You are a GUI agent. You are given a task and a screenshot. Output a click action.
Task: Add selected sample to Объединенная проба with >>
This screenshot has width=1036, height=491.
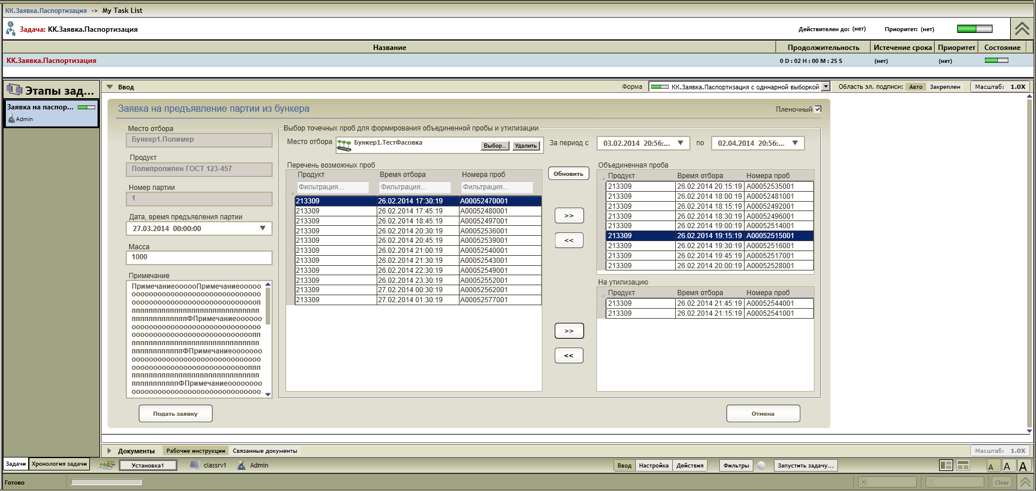pos(569,216)
